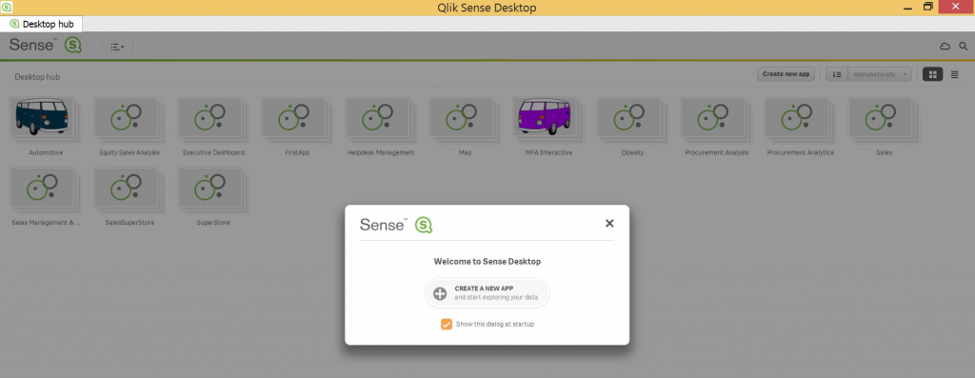The width and height of the screenshot is (975, 378).
Task: Uncheck Show this dialog at startup
Action: [446, 324]
